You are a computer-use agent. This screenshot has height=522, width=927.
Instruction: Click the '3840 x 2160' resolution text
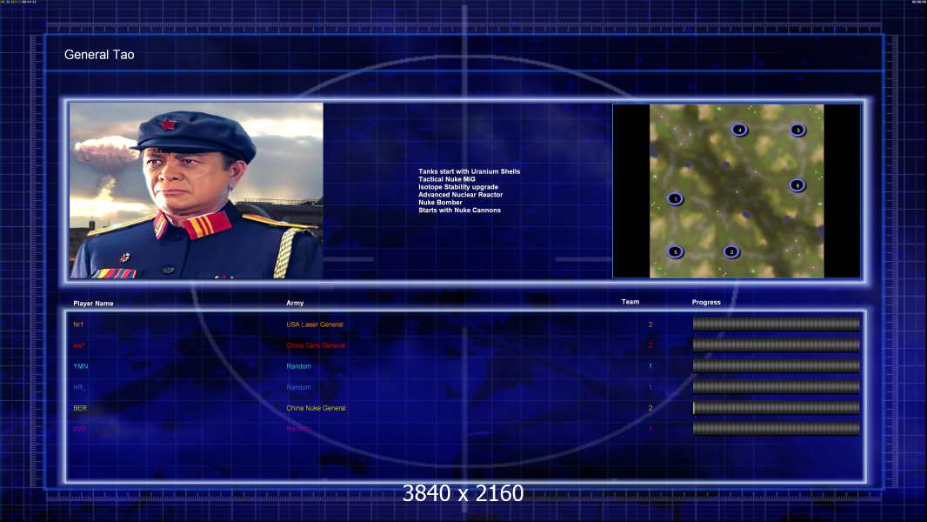point(463,493)
